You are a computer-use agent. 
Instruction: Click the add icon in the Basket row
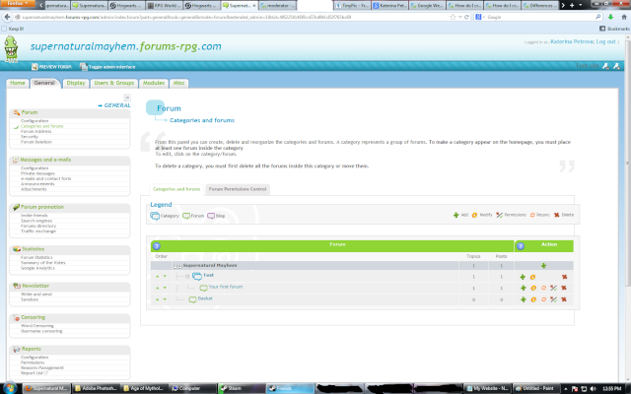(524, 299)
